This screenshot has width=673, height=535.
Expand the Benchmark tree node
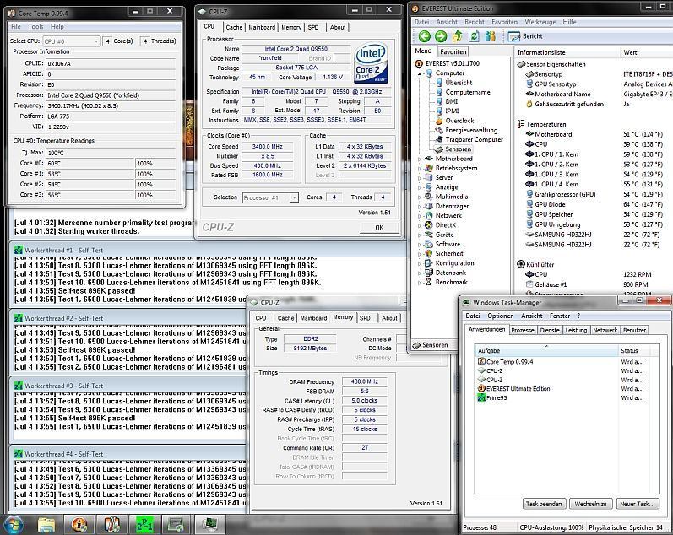(x=420, y=283)
